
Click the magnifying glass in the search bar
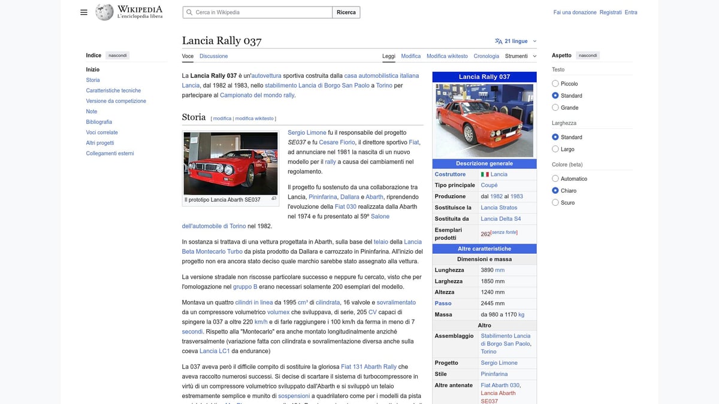(x=188, y=11)
